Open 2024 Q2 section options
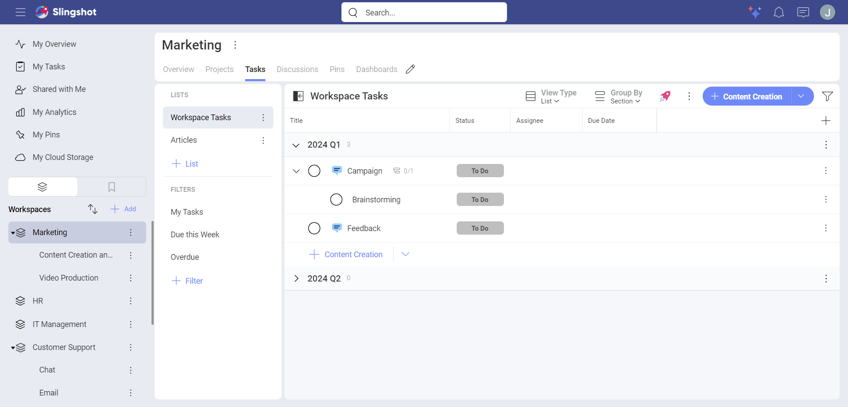 (826, 278)
